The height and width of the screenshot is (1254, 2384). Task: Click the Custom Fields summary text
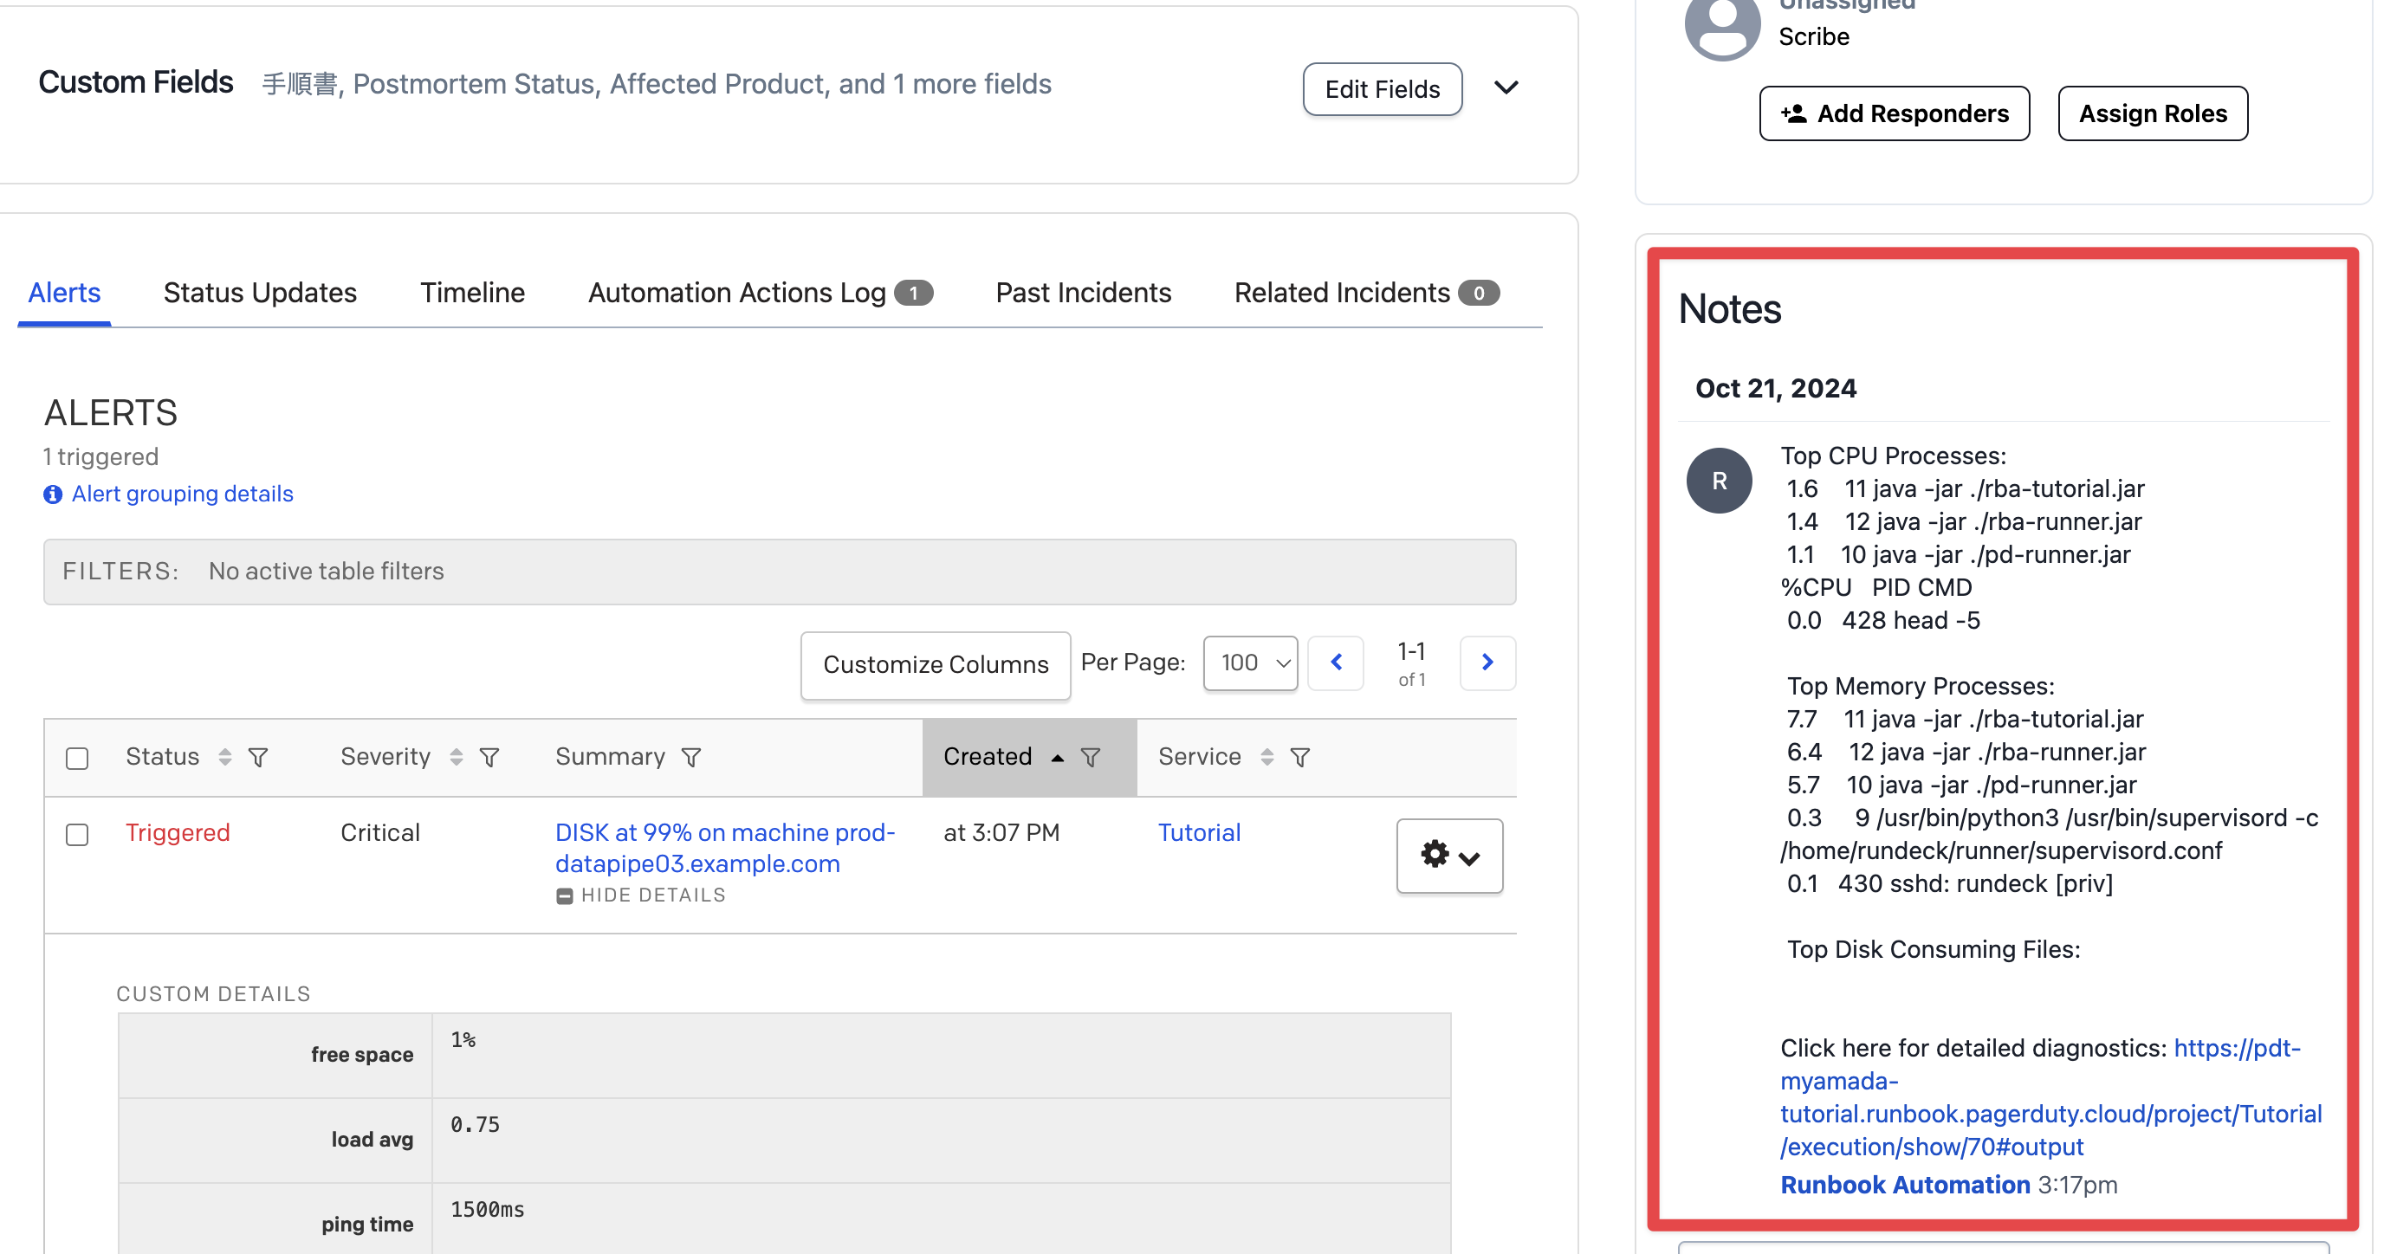(x=656, y=84)
